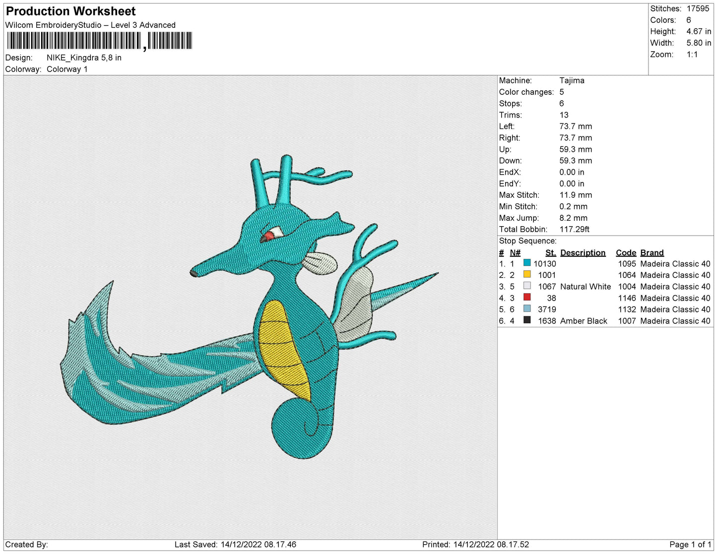
Task: Click the black swatch for Amber Black
Action: point(527,320)
